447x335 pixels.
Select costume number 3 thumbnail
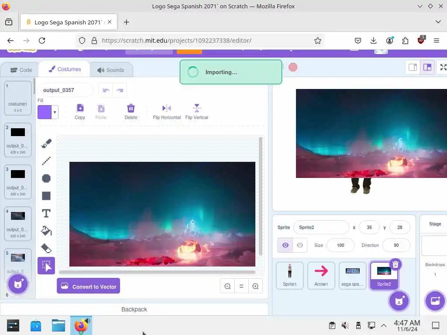coord(17,182)
